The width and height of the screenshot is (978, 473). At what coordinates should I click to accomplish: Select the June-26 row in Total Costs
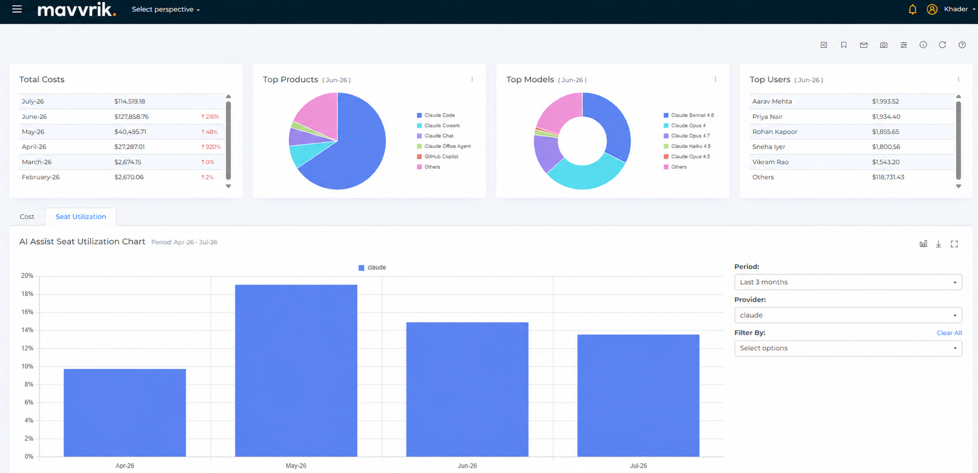click(x=122, y=117)
